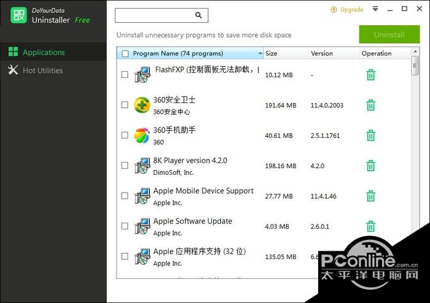The width and height of the screenshot is (430, 303).
Task: Click the program list scrollbar thumb
Action: tap(415, 66)
